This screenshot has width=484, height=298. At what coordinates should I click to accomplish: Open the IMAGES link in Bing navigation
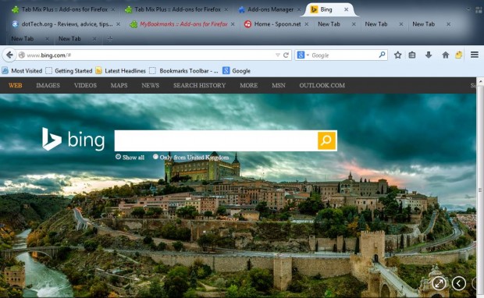[48, 86]
